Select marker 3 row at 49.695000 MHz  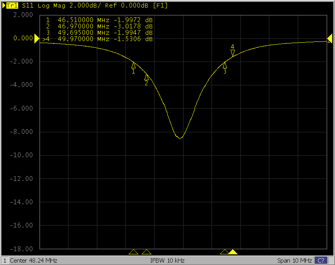[99, 32]
